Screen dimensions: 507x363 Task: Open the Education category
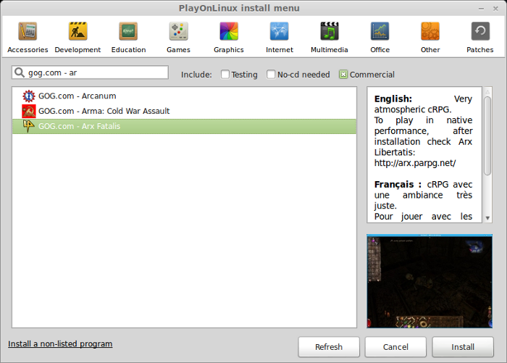[x=128, y=37]
